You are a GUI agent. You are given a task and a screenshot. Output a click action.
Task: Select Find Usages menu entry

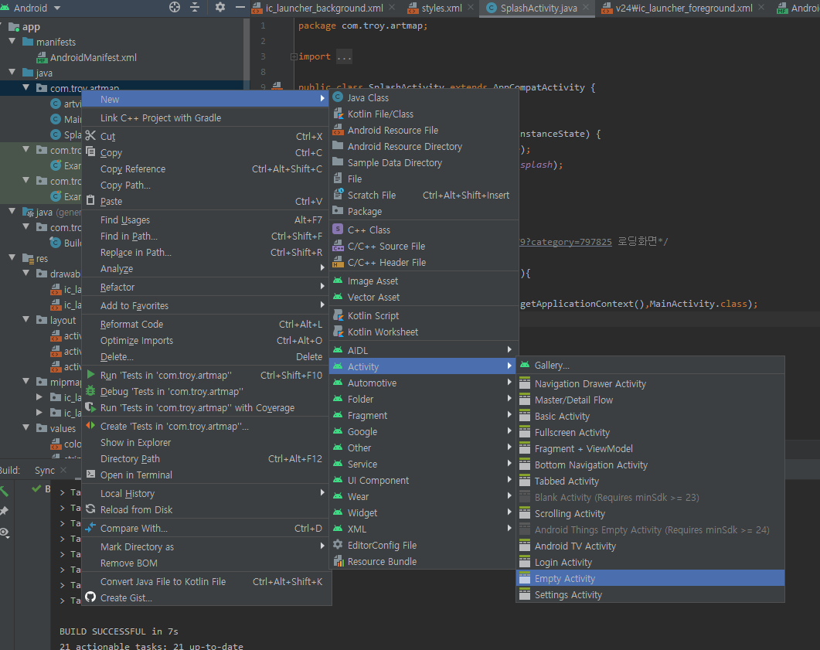click(x=206, y=220)
